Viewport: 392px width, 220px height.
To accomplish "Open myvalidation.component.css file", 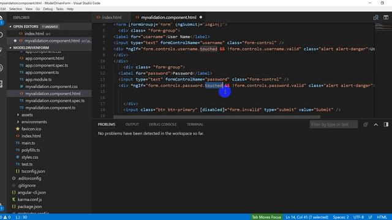I will (x=51, y=87).
